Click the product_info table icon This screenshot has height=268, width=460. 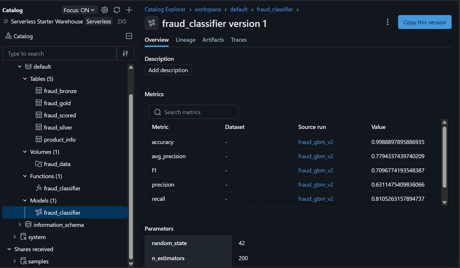[39, 139]
